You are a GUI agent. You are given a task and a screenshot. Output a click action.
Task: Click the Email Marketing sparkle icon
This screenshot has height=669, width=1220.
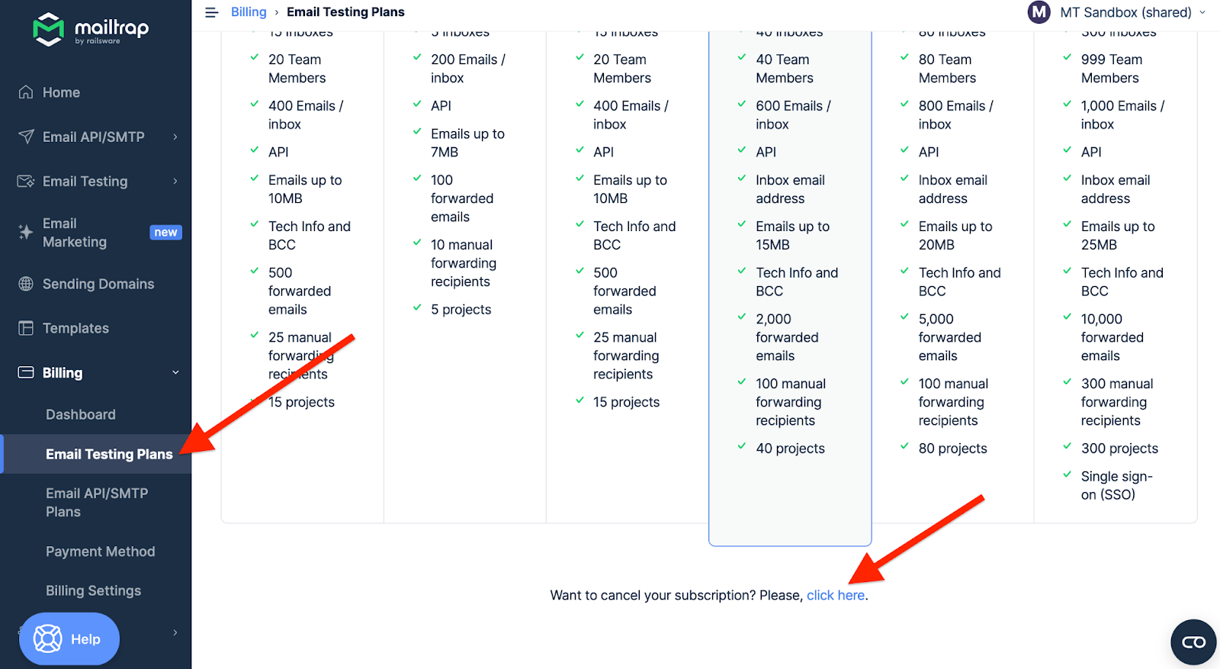click(26, 233)
